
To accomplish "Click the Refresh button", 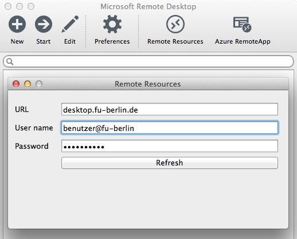I will click(x=170, y=163).
